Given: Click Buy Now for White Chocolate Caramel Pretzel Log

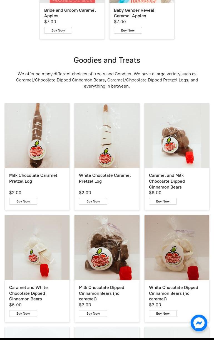Looking at the screenshot, I should pyautogui.click(x=93, y=201).
